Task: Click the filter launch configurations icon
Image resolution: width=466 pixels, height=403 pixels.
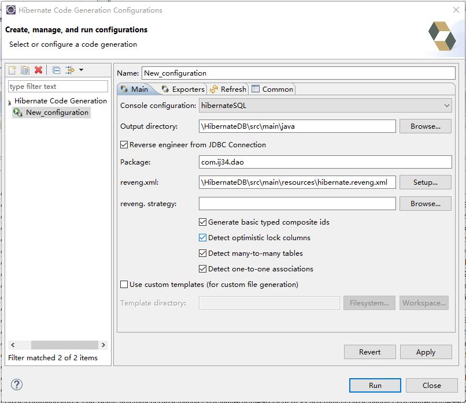Action: (69, 70)
